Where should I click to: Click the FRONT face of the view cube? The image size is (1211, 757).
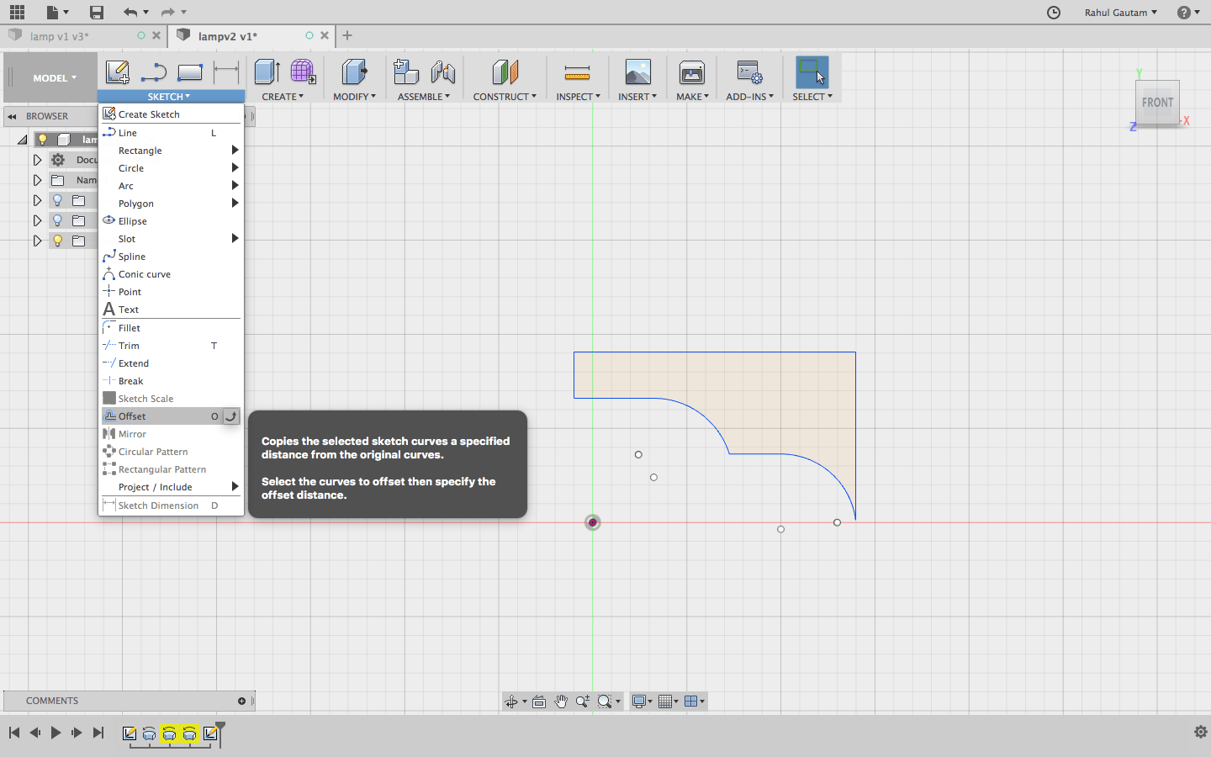[x=1157, y=103]
